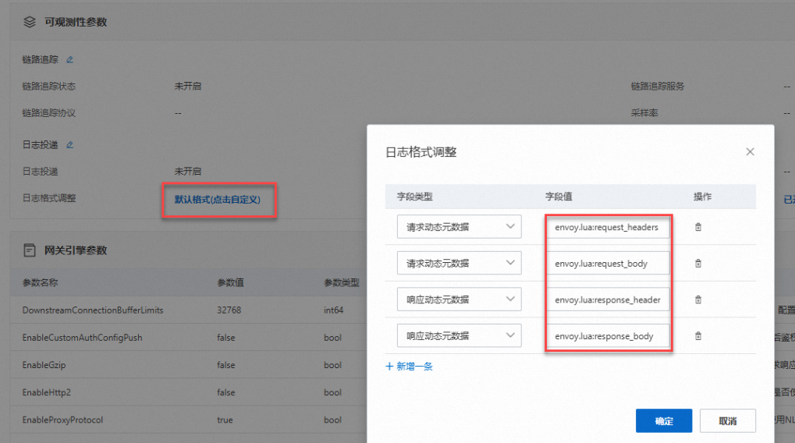Edit the envoy.lua:response_header field value
Screen dimensions: 795x443
pyautogui.click(x=609, y=300)
